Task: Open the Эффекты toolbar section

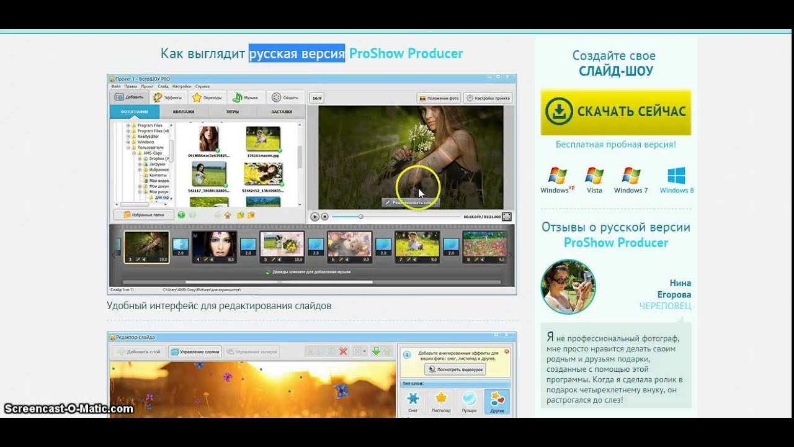Action: [168, 97]
